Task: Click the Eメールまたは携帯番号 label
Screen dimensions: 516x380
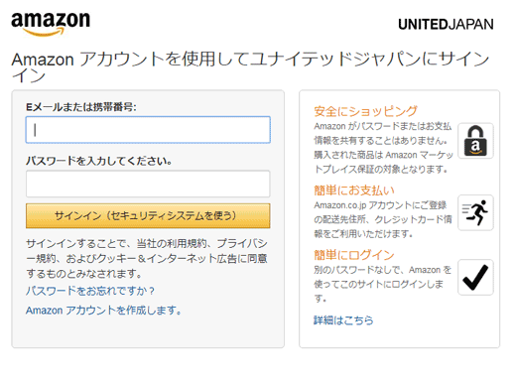Action: [x=81, y=107]
